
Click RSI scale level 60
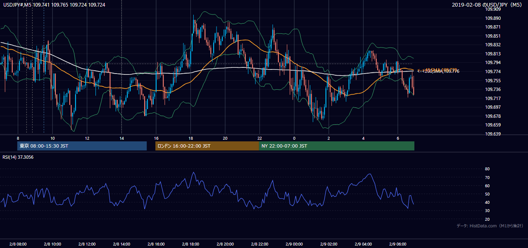(488, 186)
